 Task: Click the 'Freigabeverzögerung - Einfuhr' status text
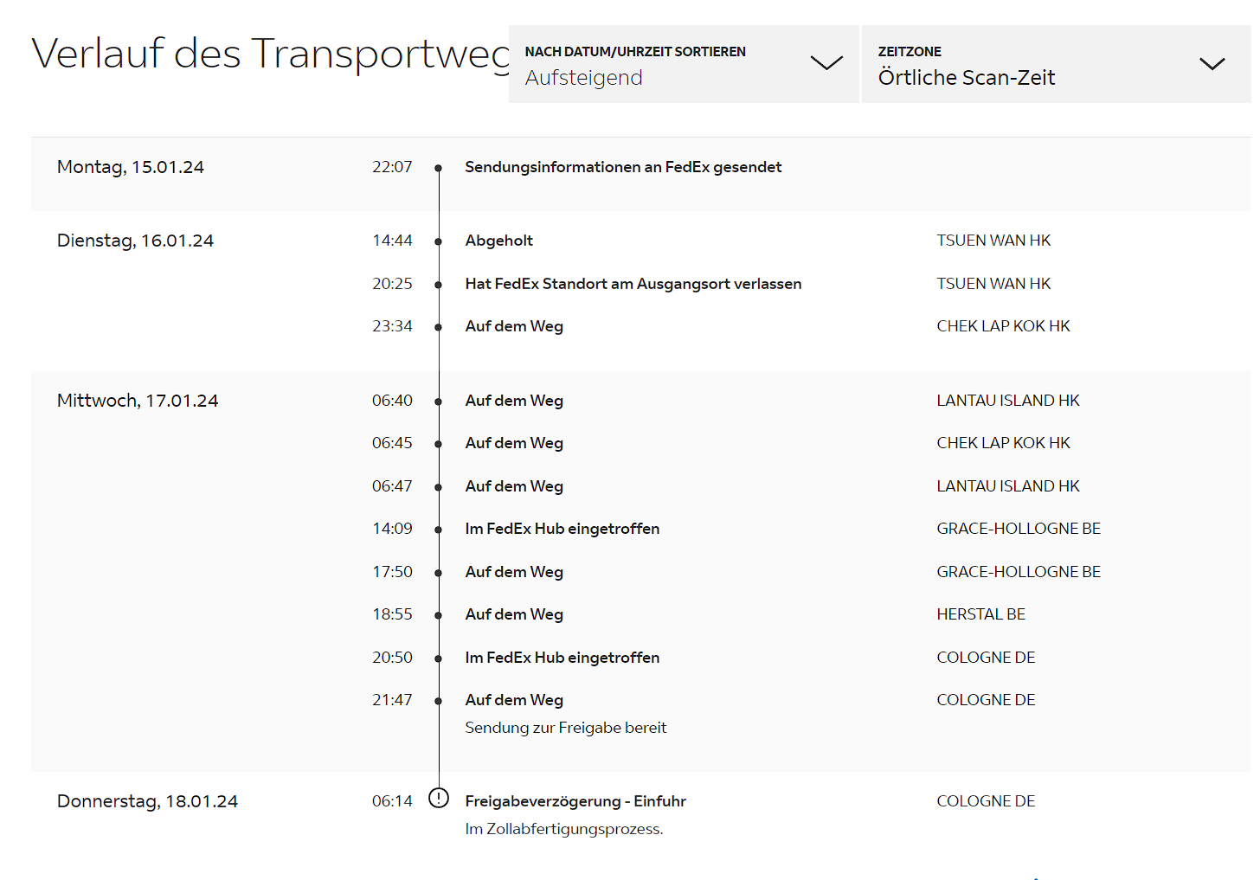tap(575, 801)
